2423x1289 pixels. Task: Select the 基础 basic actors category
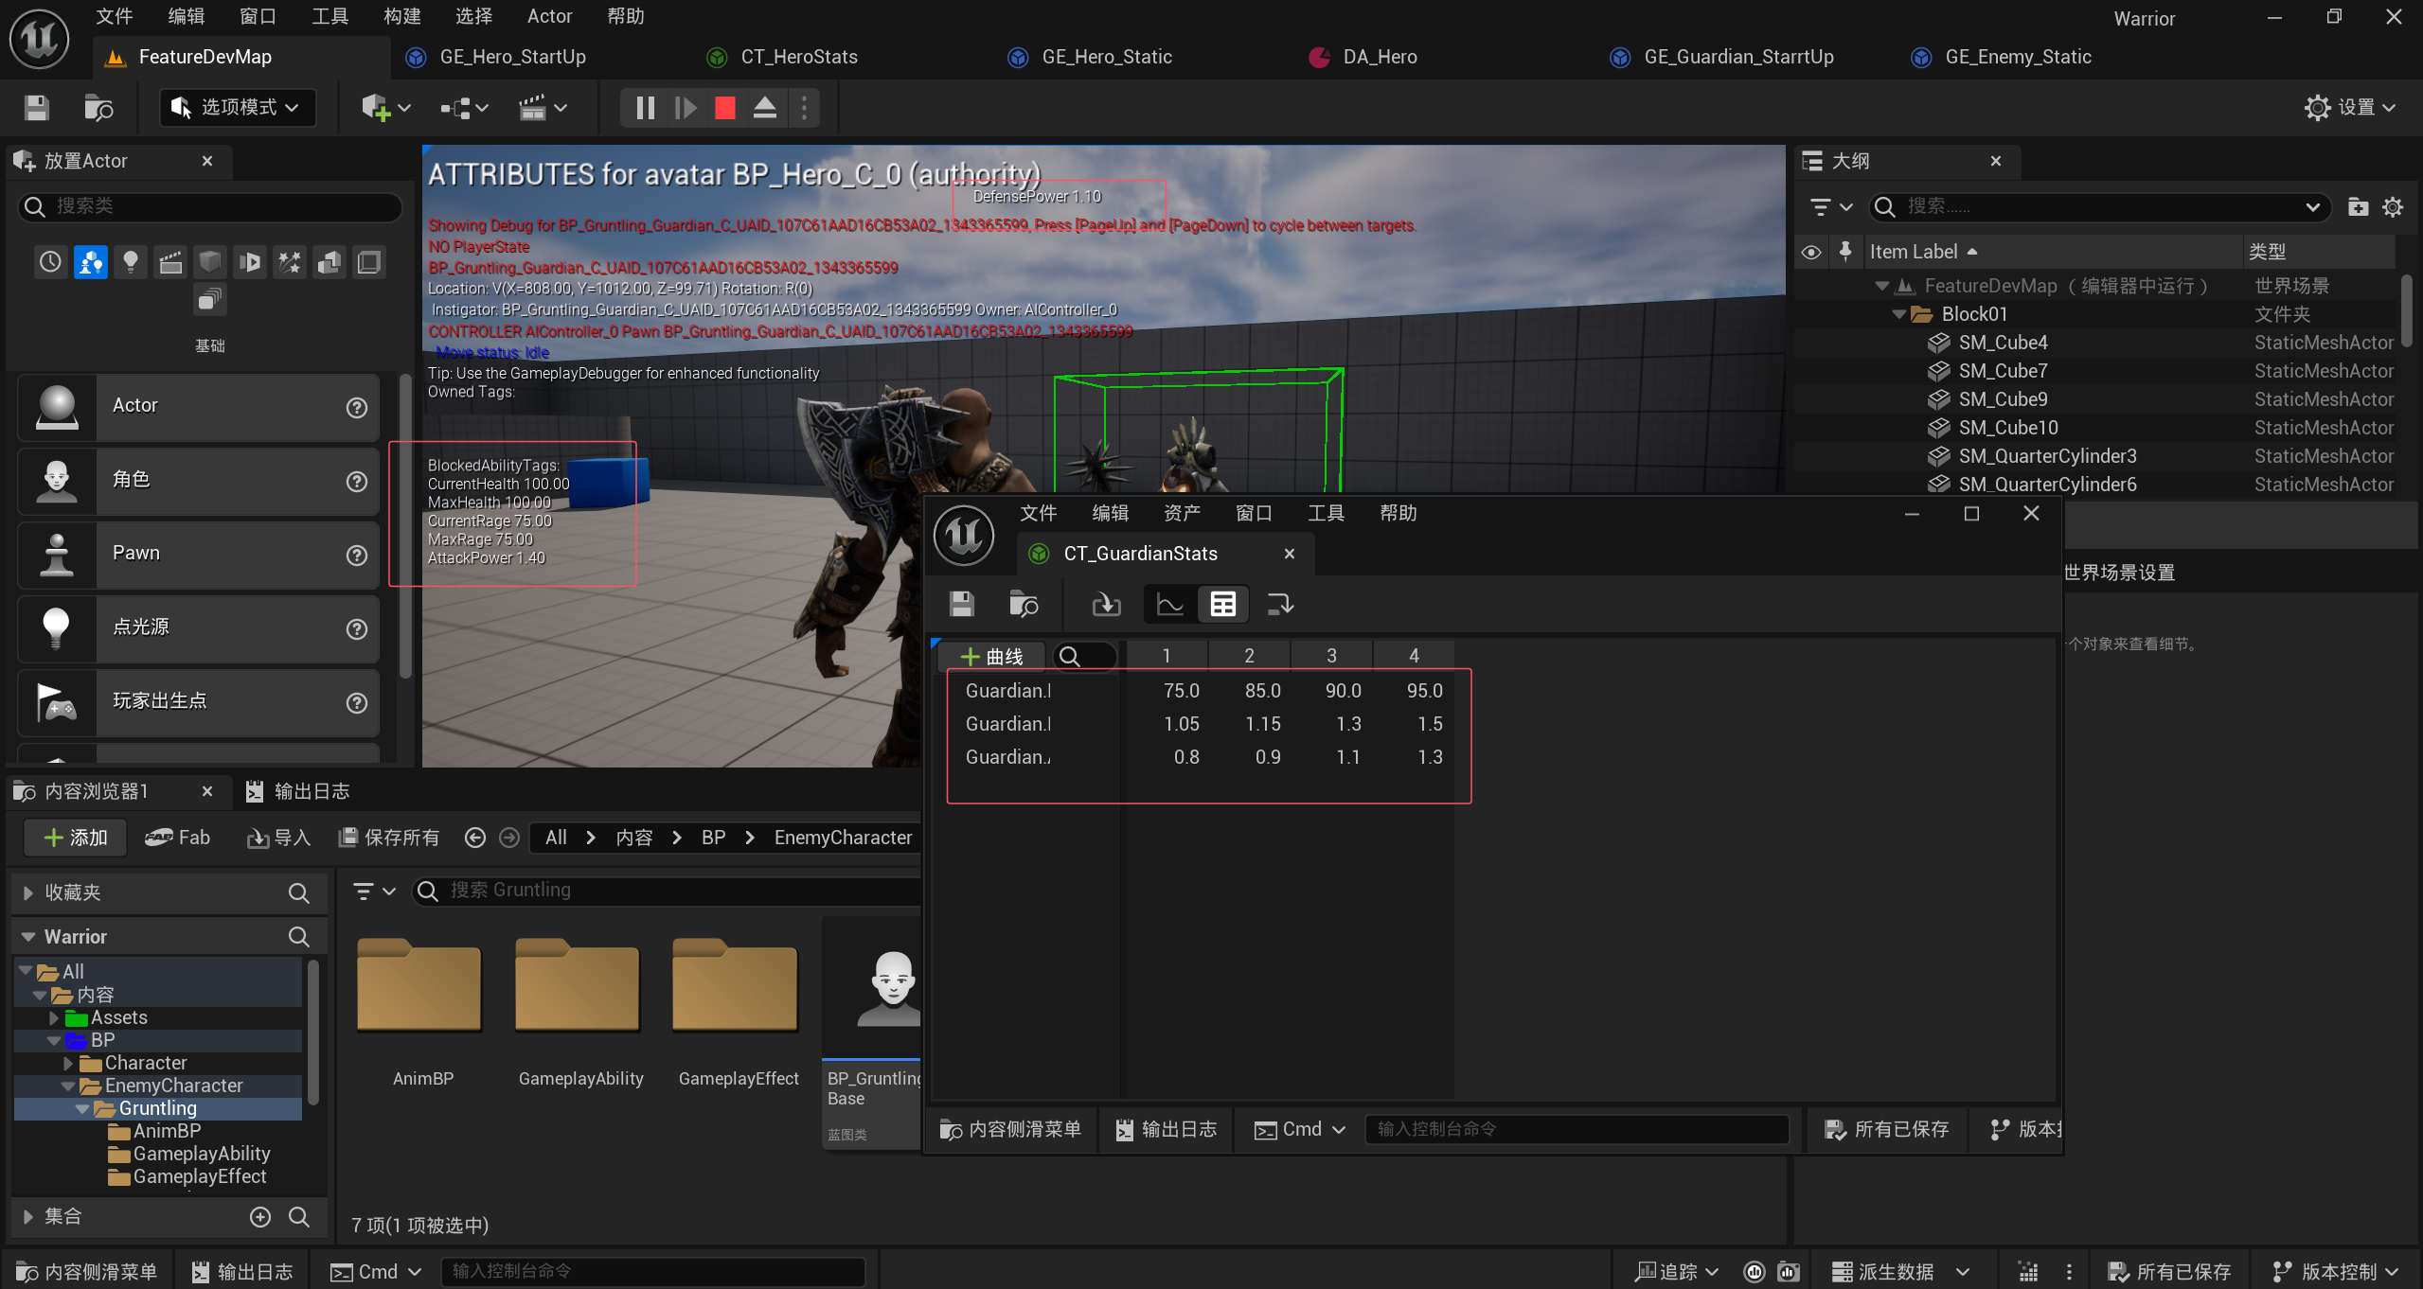(x=91, y=262)
